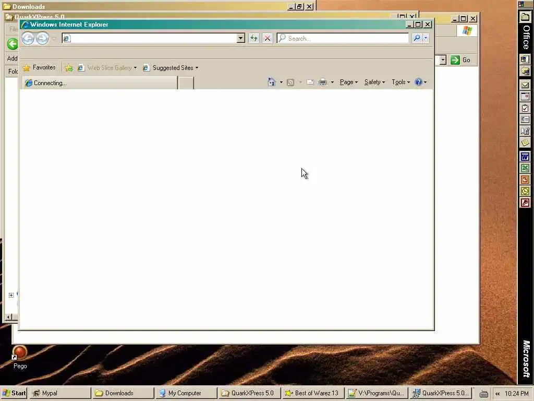The width and height of the screenshot is (534, 401).
Task: Click the 10:24 PM clock
Action: click(516, 394)
